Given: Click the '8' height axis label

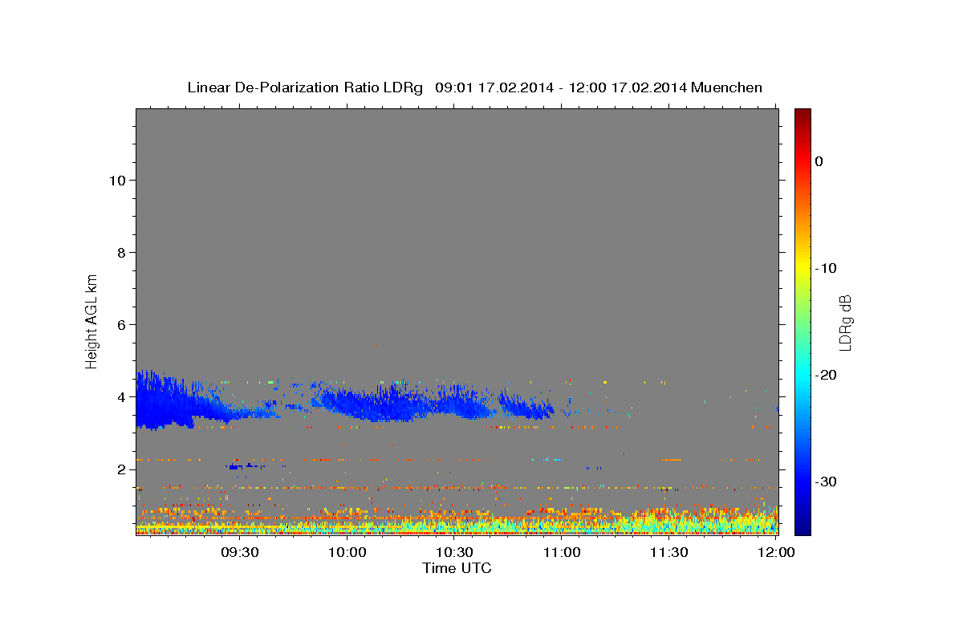Looking at the screenshot, I should (121, 252).
